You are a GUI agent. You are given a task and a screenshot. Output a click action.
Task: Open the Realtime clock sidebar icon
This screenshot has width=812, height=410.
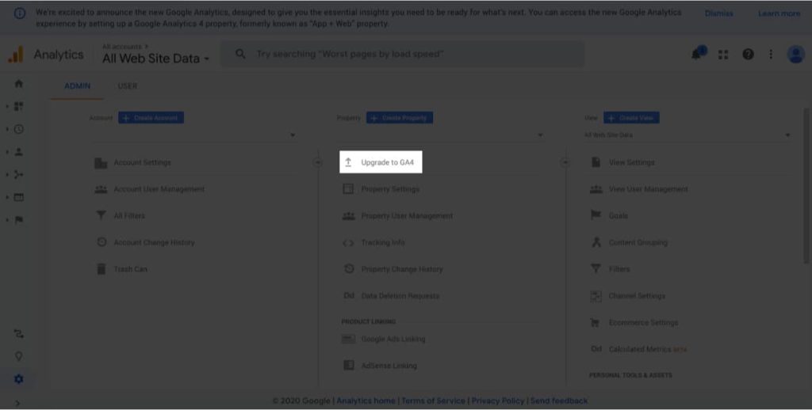point(19,129)
